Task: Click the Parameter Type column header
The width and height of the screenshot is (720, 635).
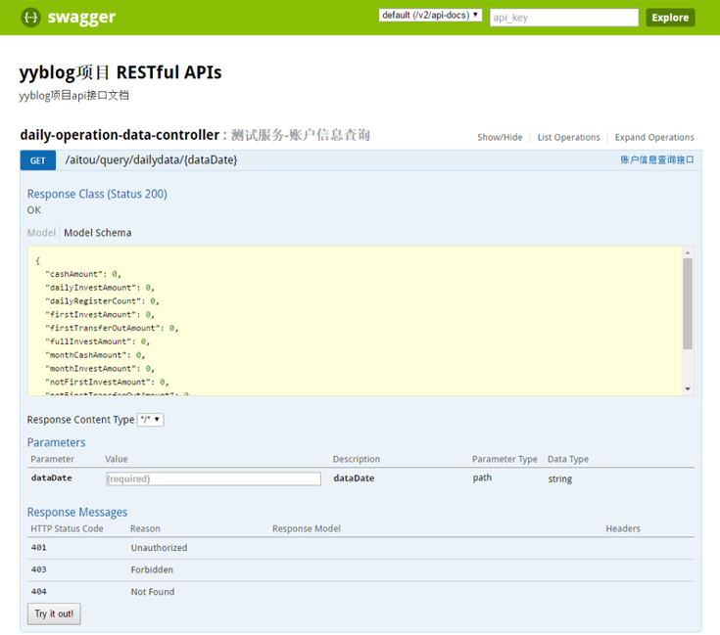Action: coord(504,459)
